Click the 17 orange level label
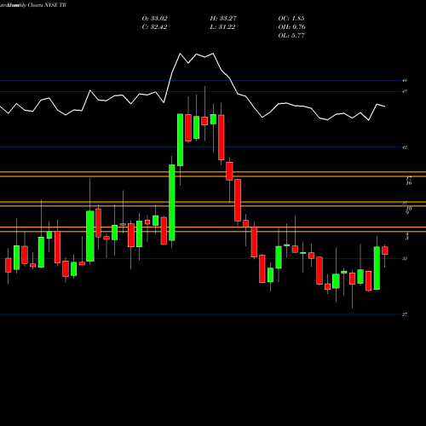 [x=409, y=179]
